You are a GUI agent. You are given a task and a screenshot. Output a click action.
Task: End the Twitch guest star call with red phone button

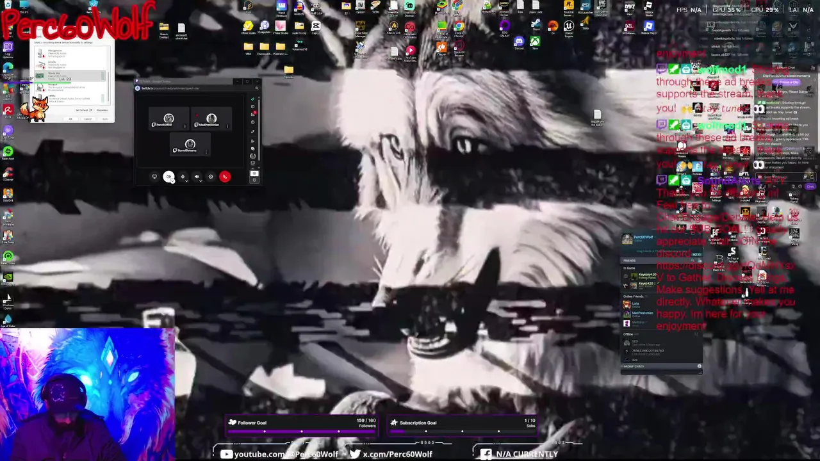click(x=225, y=176)
